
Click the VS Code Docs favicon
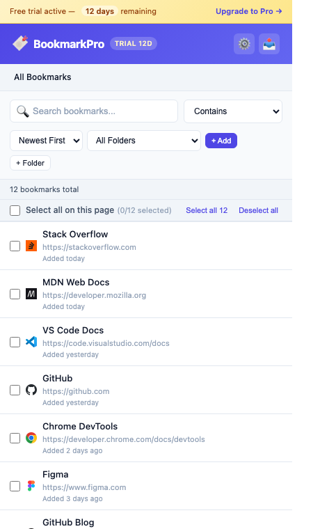pos(31,342)
